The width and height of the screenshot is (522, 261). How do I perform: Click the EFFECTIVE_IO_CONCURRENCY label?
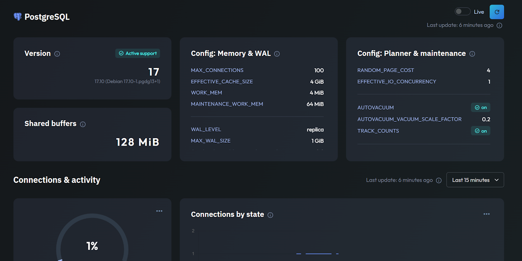coord(397,81)
